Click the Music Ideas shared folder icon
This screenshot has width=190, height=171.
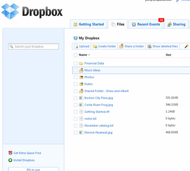pos(81,70)
